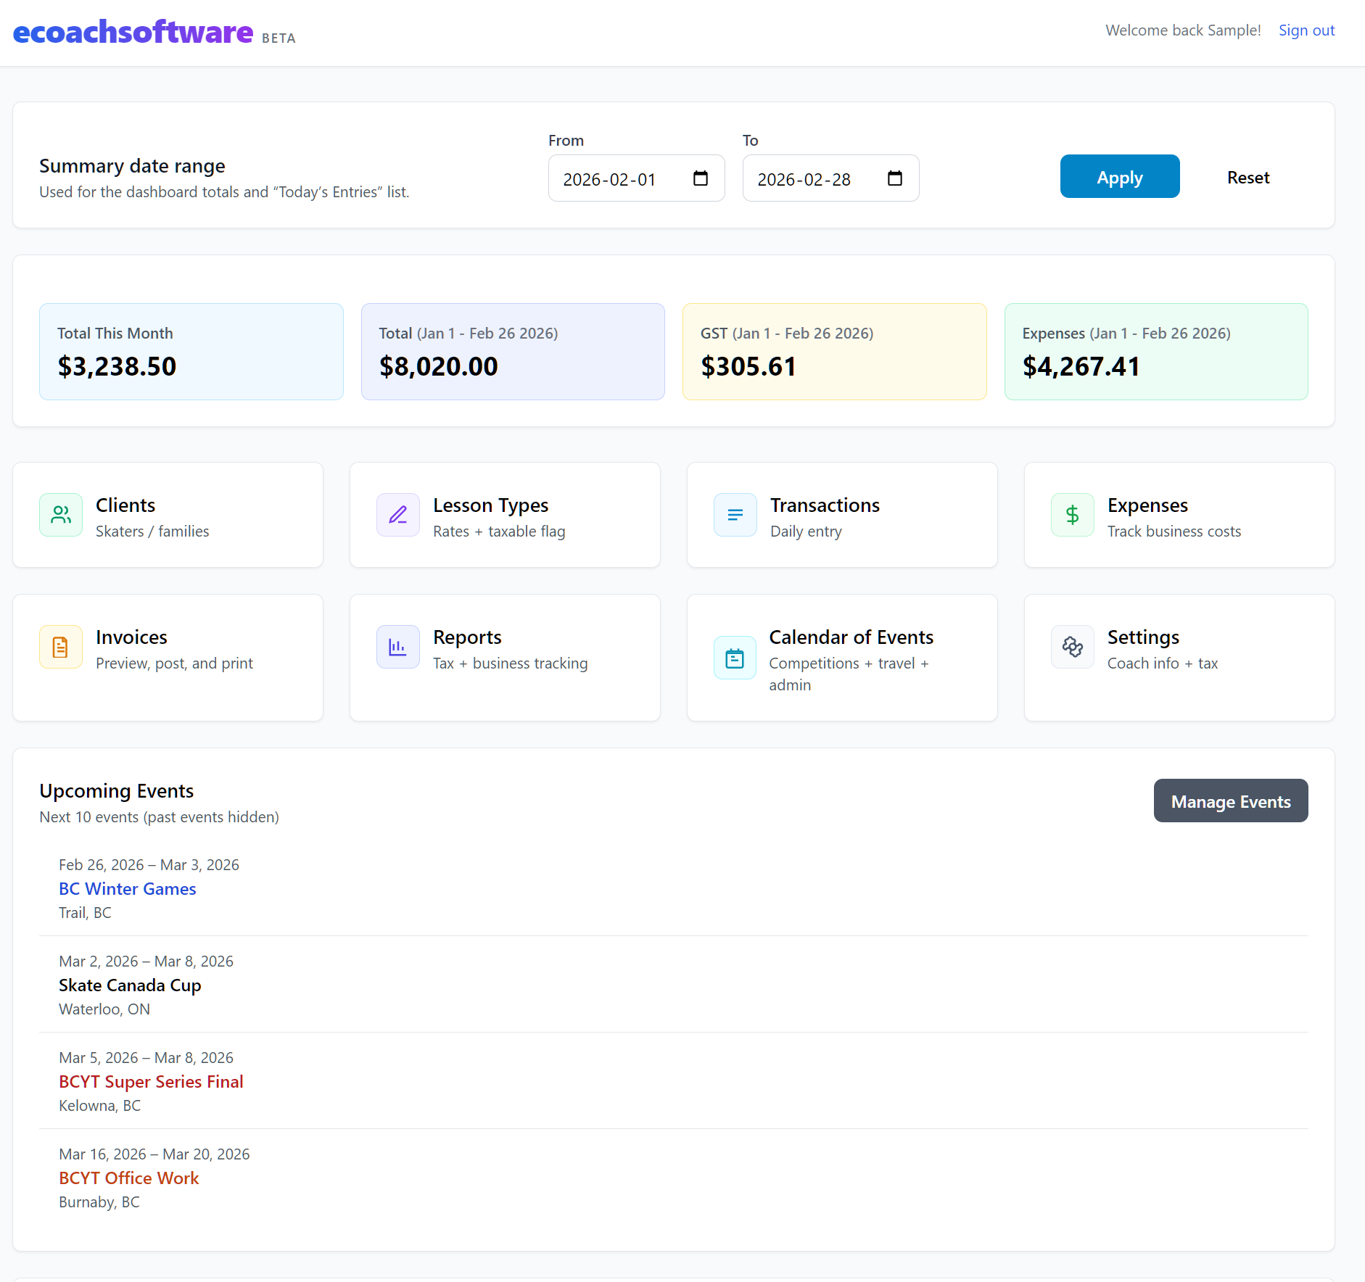Click the Expenses dollar sign icon
The height and width of the screenshot is (1282, 1365).
coord(1073,515)
